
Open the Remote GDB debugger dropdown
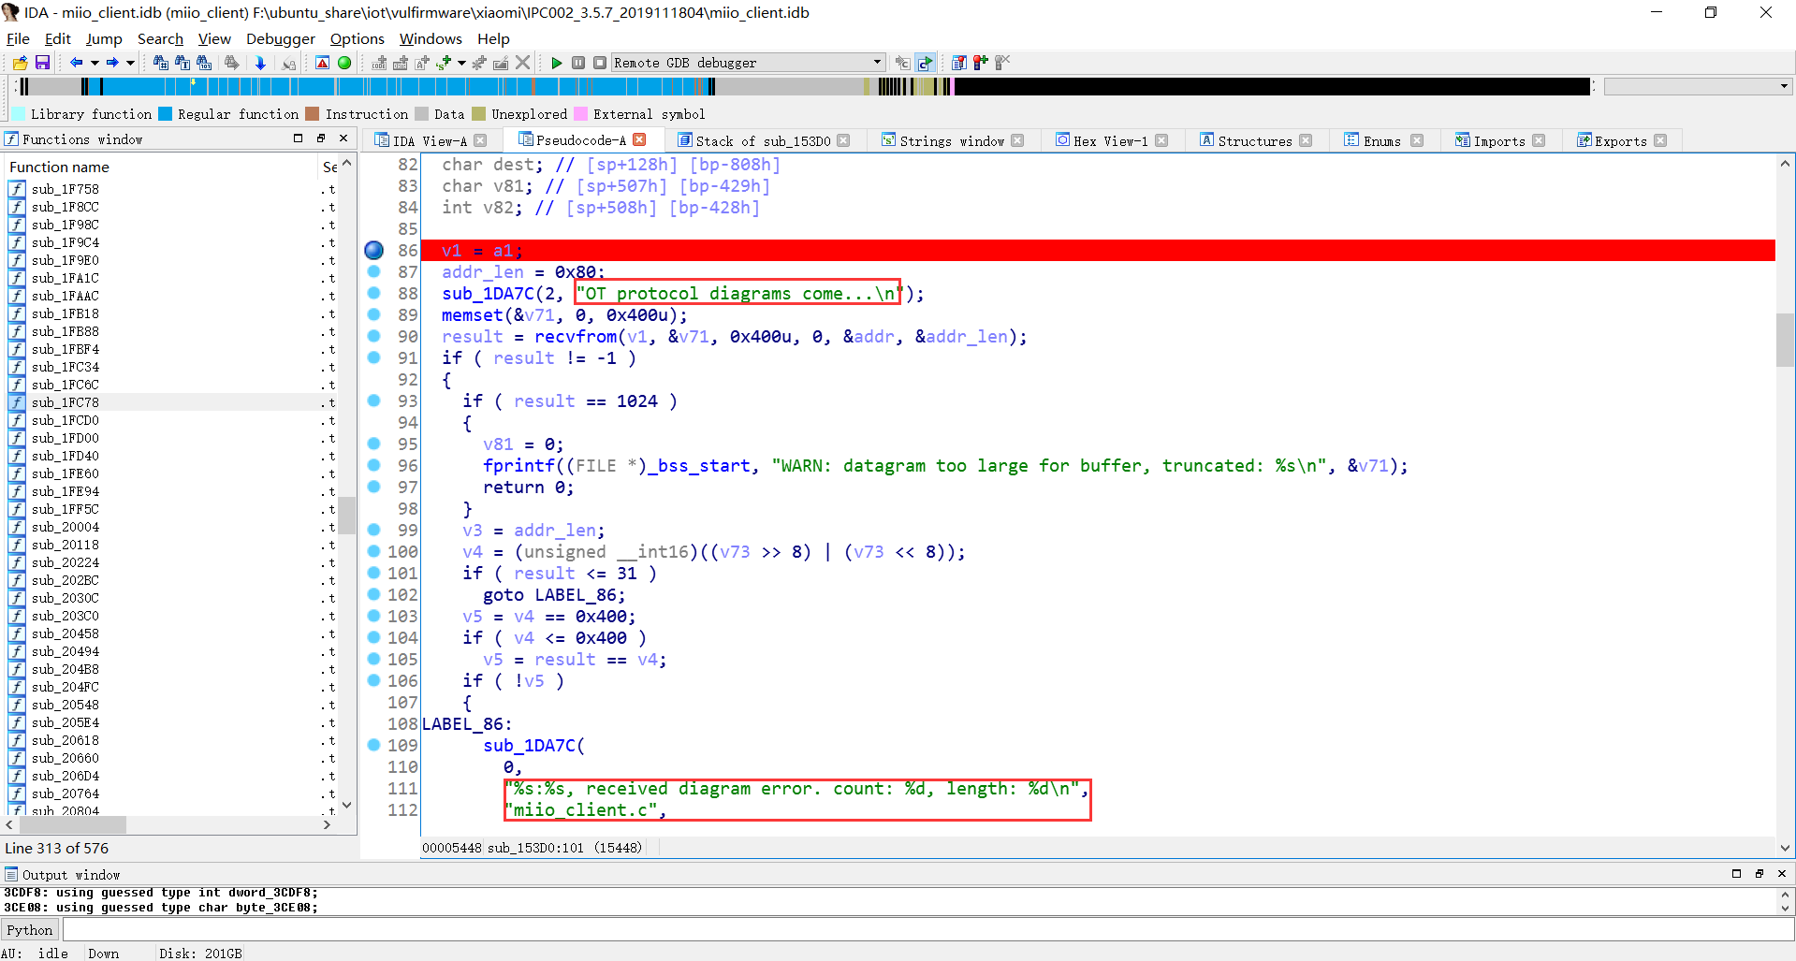coord(877,63)
